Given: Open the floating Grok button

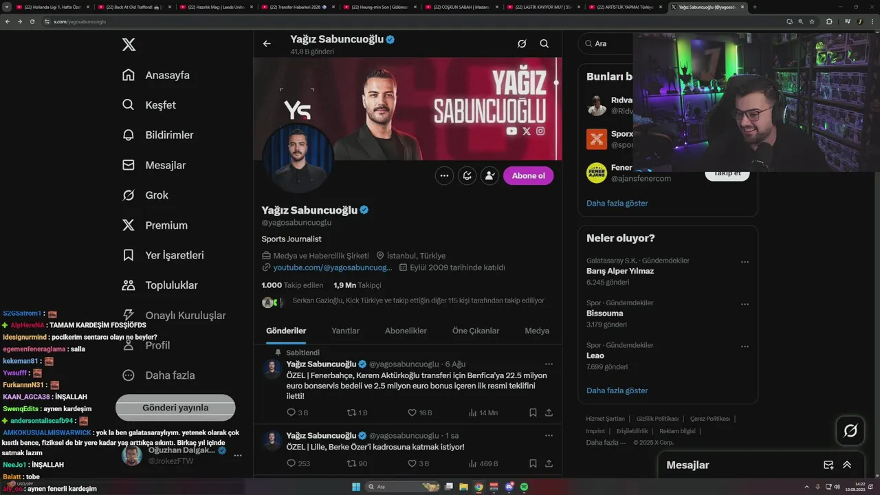Looking at the screenshot, I should (x=850, y=430).
